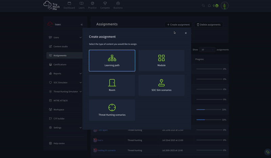Click the first 33% progress bar
271x158 pixels.
point(209,110)
